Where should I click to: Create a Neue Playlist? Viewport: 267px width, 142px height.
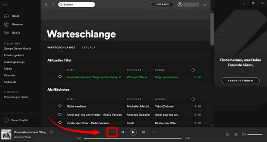pos(16,120)
